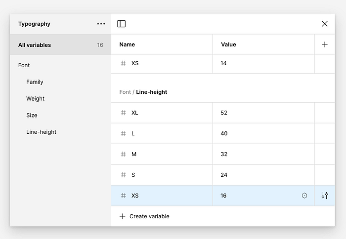Click the Name column header
346x239 pixels.
(127, 44)
